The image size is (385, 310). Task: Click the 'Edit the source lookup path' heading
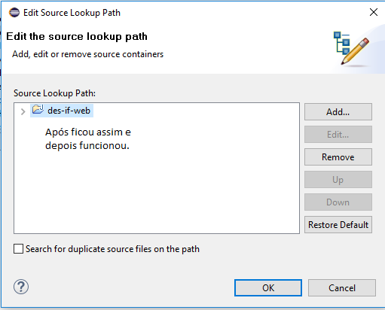pyautogui.click(x=77, y=37)
